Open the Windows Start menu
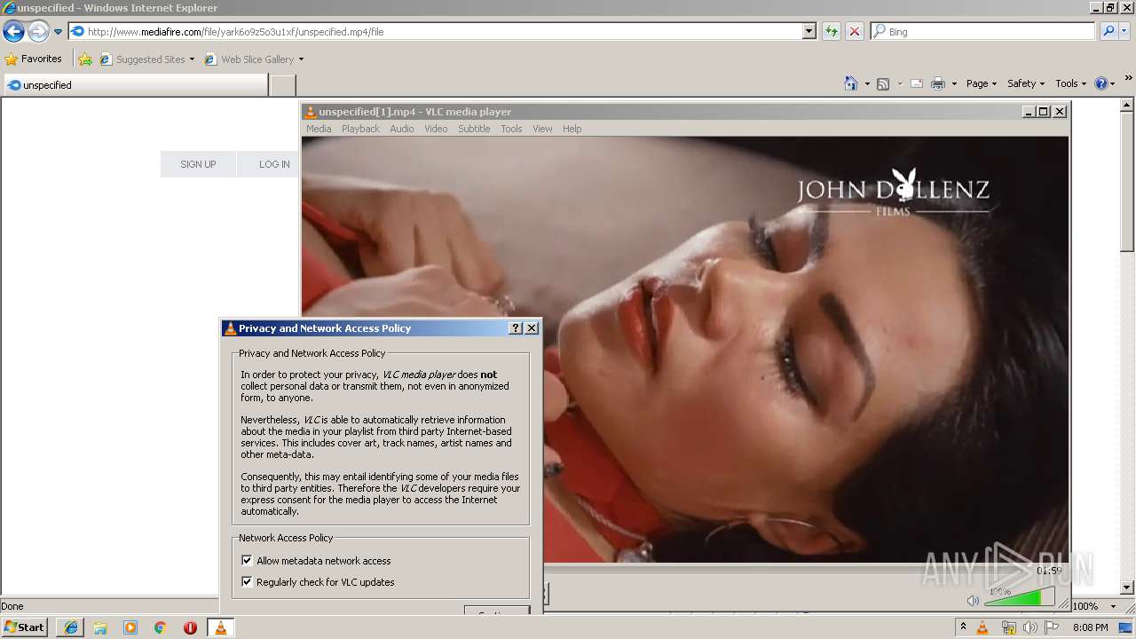The width and height of the screenshot is (1136, 639). click(x=25, y=627)
